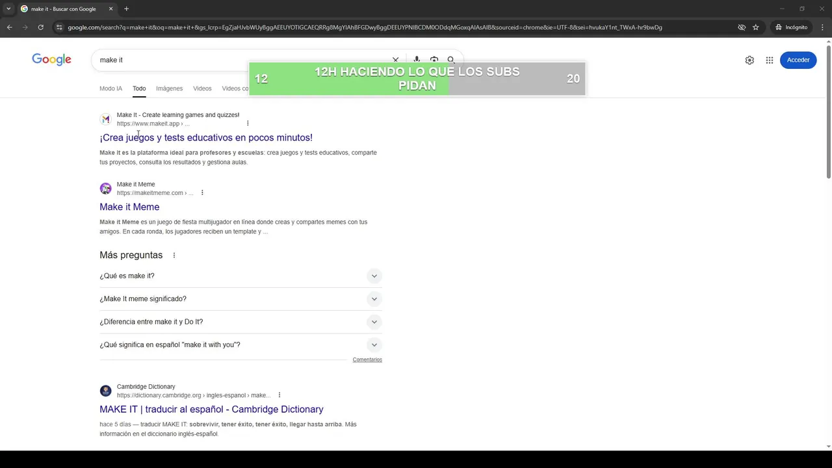Viewport: 832px width, 468px height.
Task: Click the Chrome address bar URL
Action: pos(365,27)
